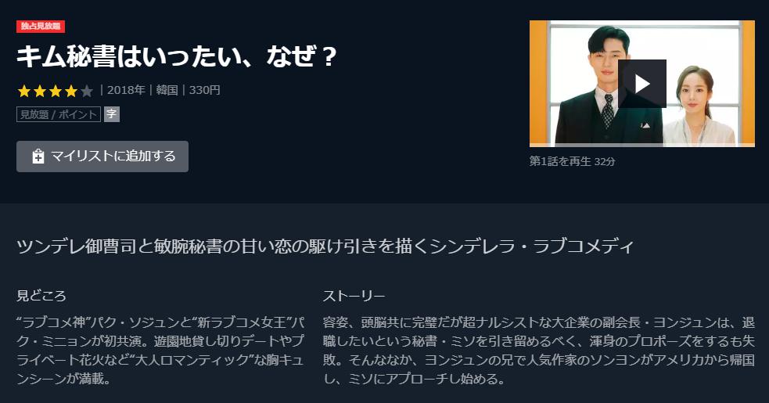
Task: Click the 第1話を再生 32分 caption
Action: (572, 161)
